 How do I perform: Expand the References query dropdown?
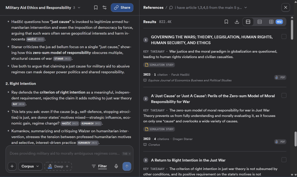[246, 8]
